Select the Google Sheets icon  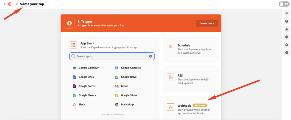click(74, 95)
